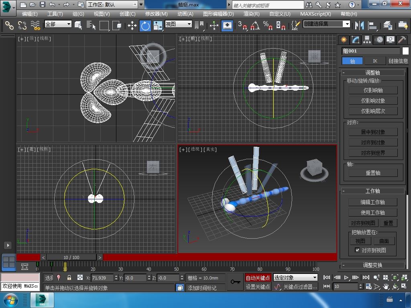
Task: Open the Mirror tool
Action: (x=358, y=26)
